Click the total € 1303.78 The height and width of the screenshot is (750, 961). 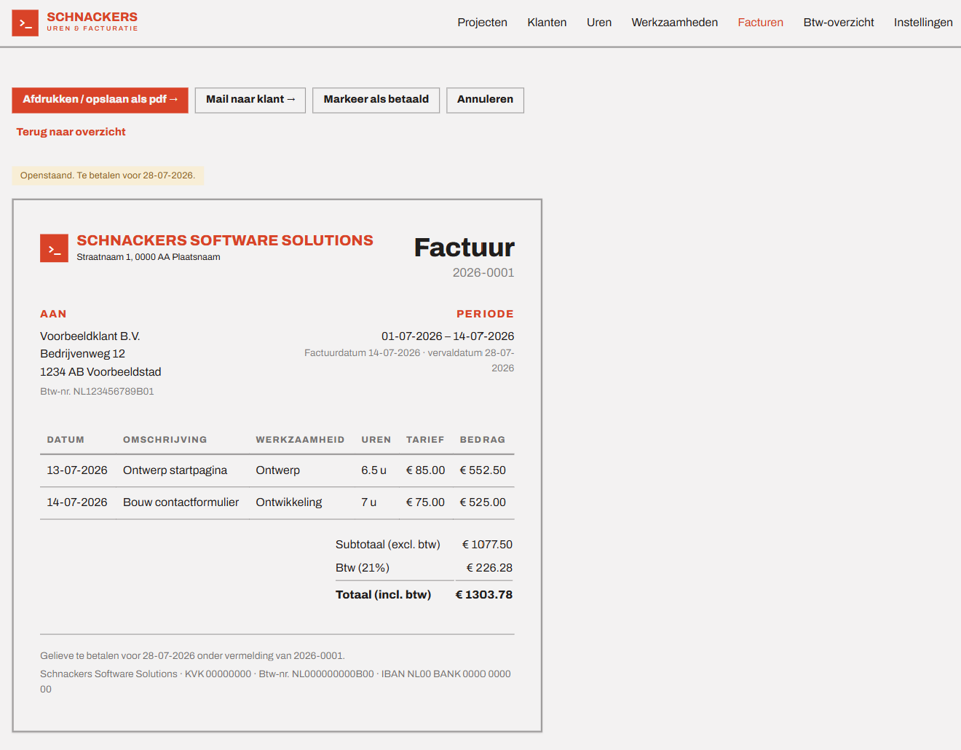[484, 595]
